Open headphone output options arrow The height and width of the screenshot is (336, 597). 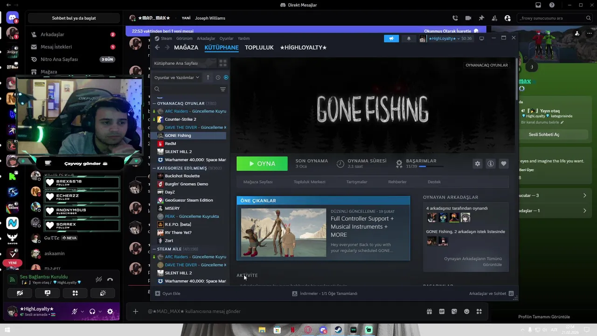(x=100, y=311)
